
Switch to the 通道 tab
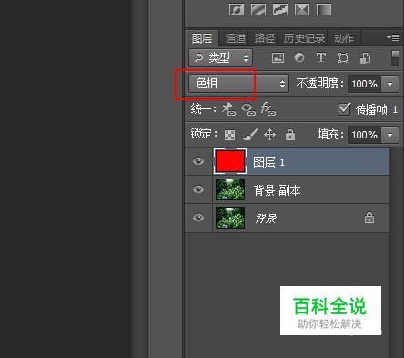[x=236, y=38]
